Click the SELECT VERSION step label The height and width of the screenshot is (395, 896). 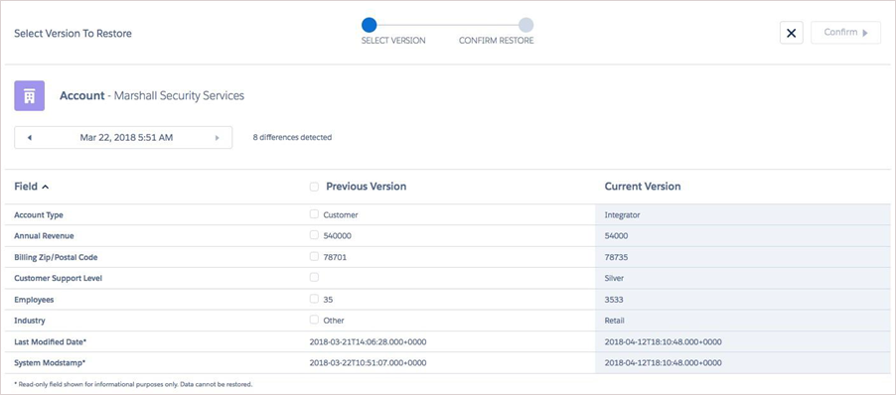tap(393, 41)
